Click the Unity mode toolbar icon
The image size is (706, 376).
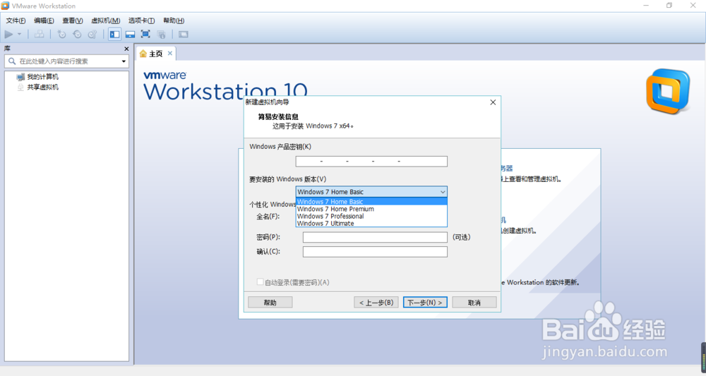coord(161,34)
